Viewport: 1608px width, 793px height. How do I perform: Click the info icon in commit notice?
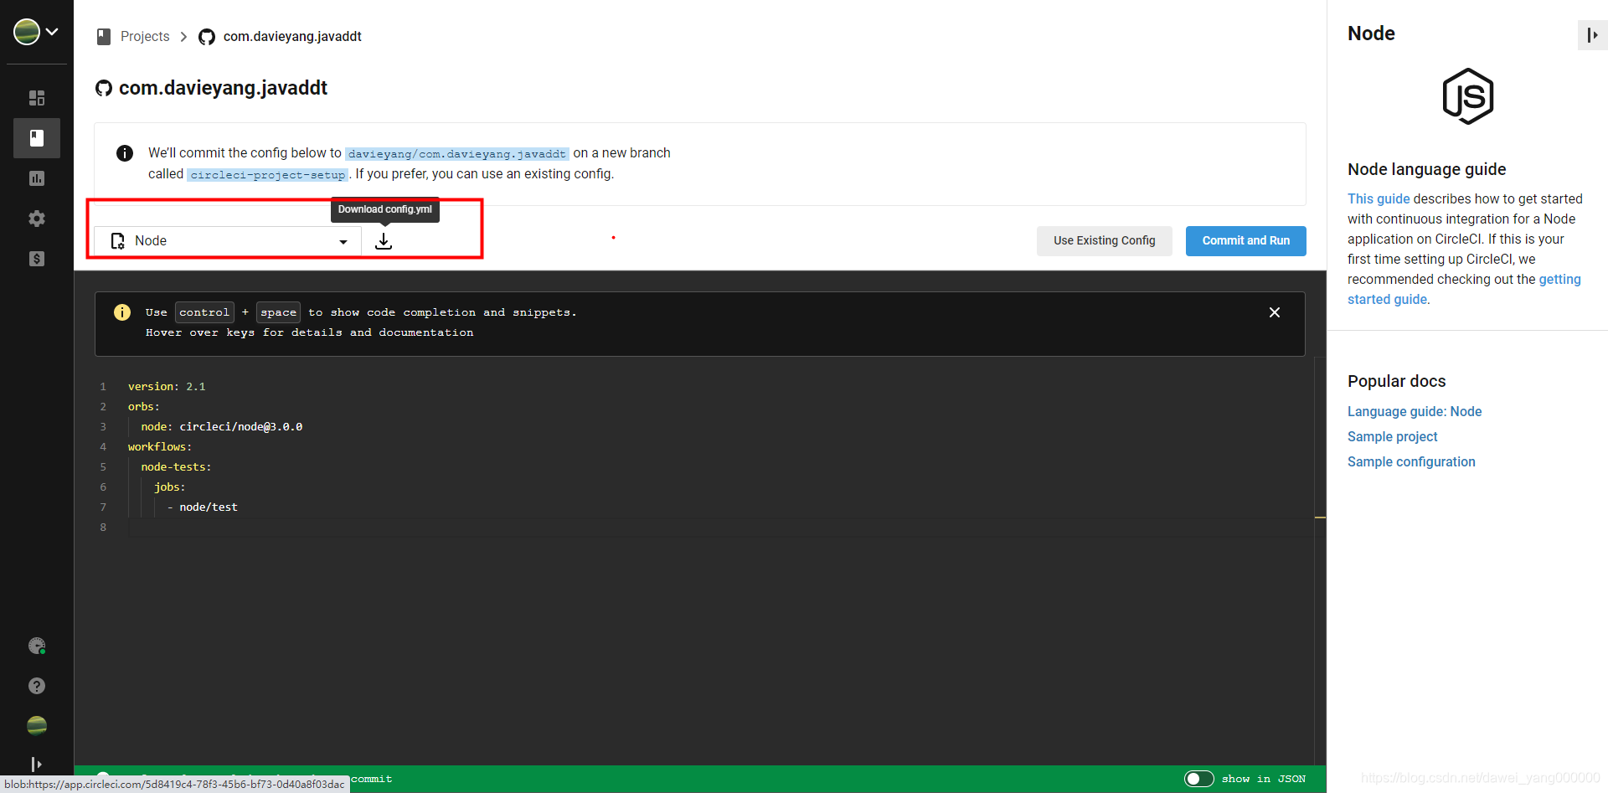coord(125,153)
